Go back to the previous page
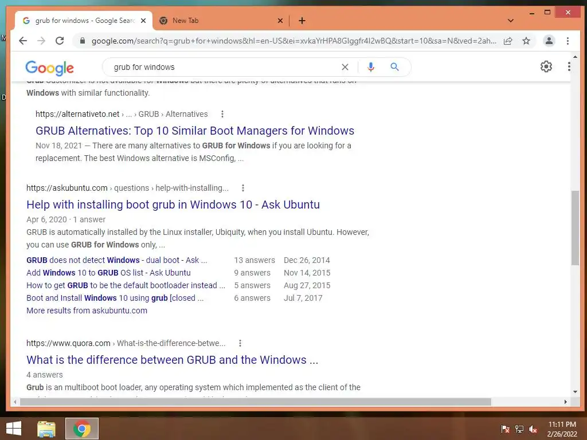 (23, 41)
